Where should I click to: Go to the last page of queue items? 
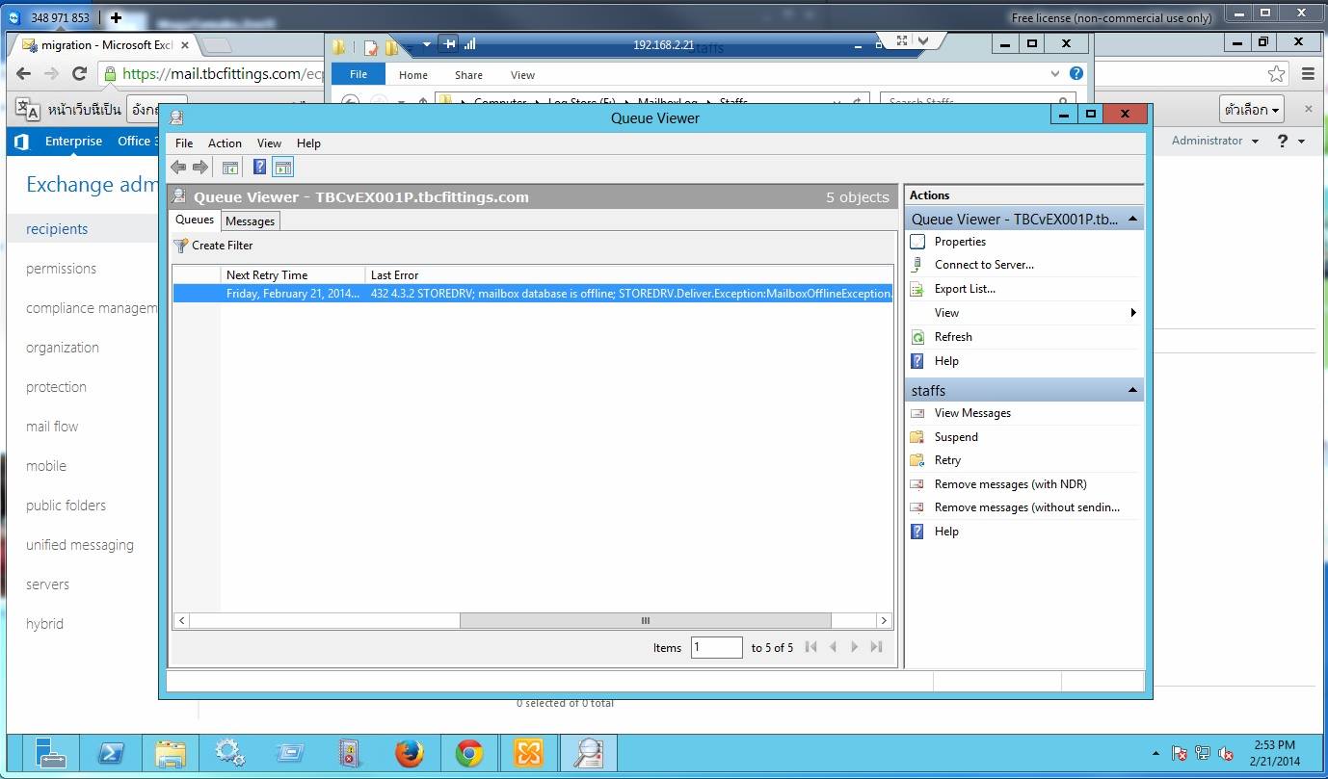point(876,647)
